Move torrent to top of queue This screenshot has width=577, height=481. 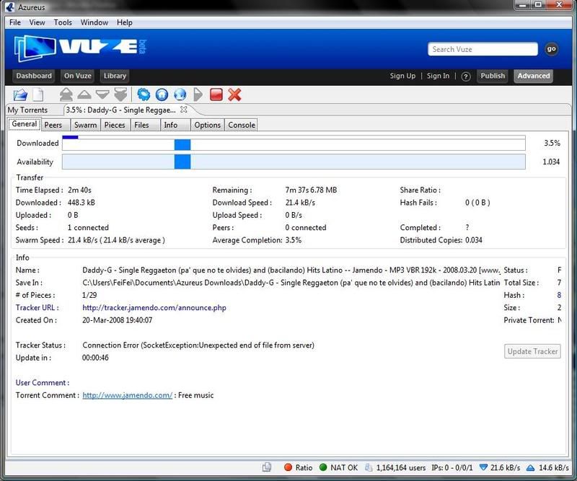coord(66,94)
